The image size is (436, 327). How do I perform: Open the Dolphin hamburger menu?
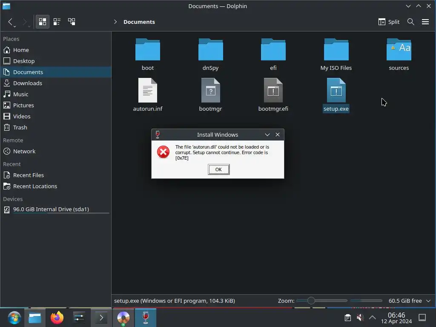point(425,22)
